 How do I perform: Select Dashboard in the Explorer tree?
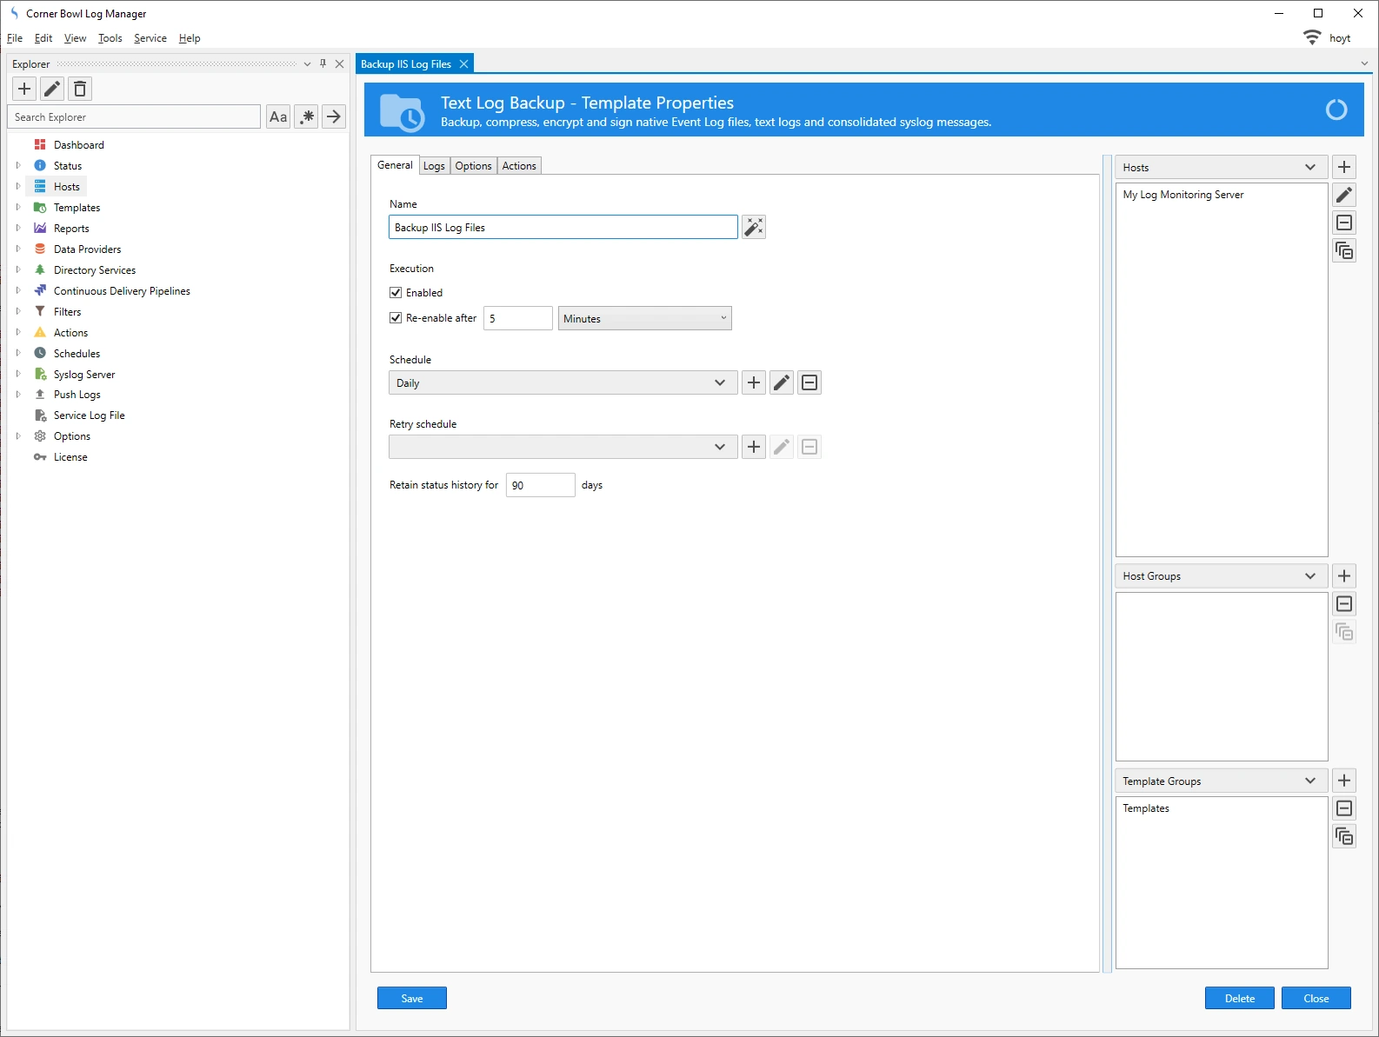point(78,145)
